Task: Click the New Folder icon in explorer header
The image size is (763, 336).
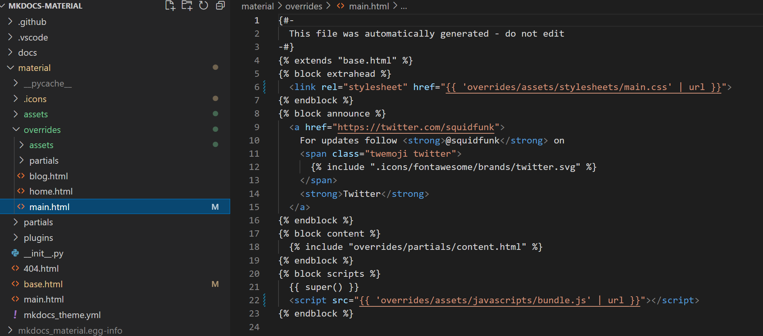Action: click(x=187, y=5)
